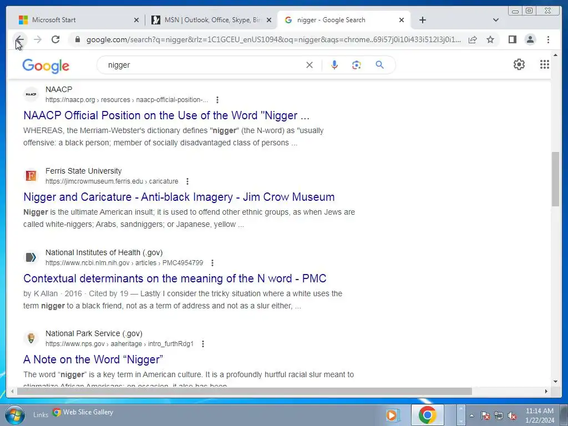Click the muted volume tray icon
This screenshot has width=568, height=426.
(512, 416)
